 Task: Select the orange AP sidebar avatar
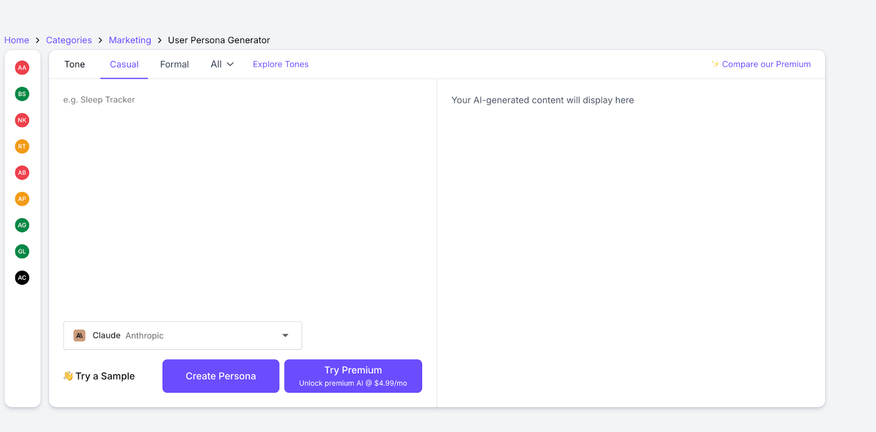(x=22, y=199)
